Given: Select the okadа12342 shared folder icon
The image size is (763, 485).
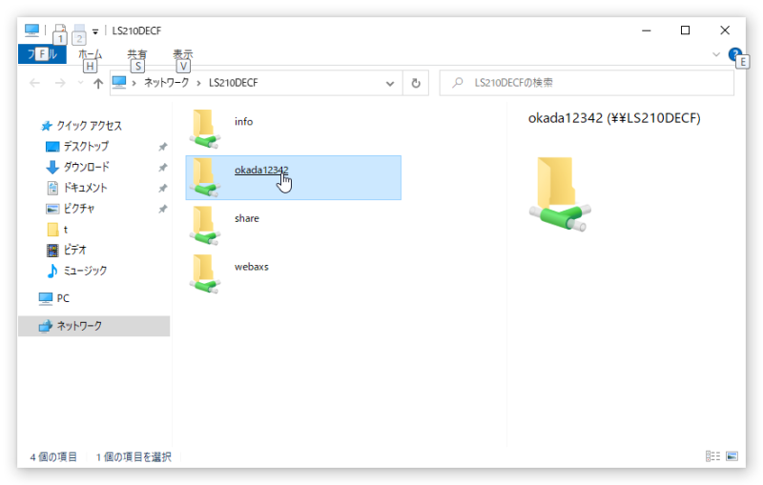Looking at the screenshot, I should click(205, 177).
